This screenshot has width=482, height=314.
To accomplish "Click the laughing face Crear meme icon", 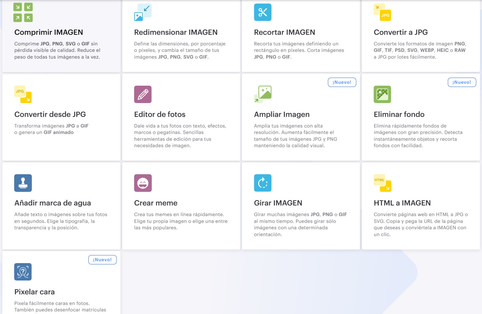I will pyautogui.click(x=143, y=183).
